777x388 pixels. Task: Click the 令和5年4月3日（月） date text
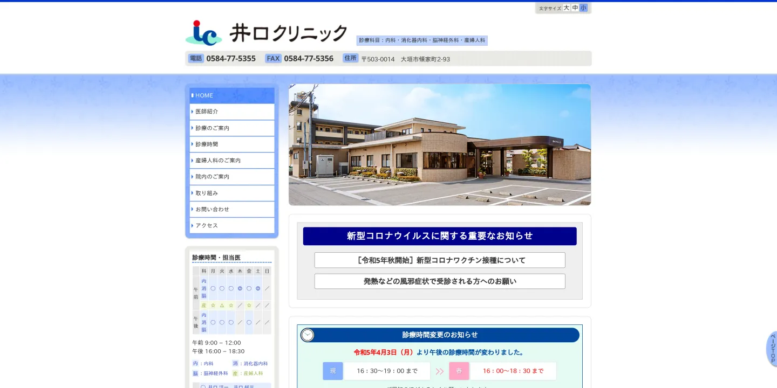(x=384, y=352)
